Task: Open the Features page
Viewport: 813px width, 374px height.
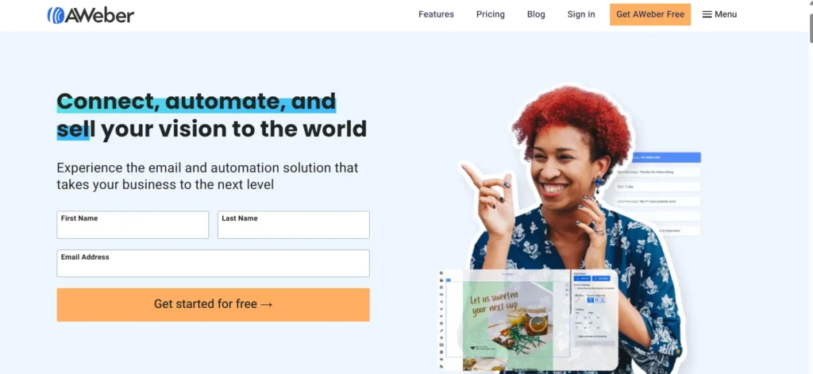Action: (436, 14)
